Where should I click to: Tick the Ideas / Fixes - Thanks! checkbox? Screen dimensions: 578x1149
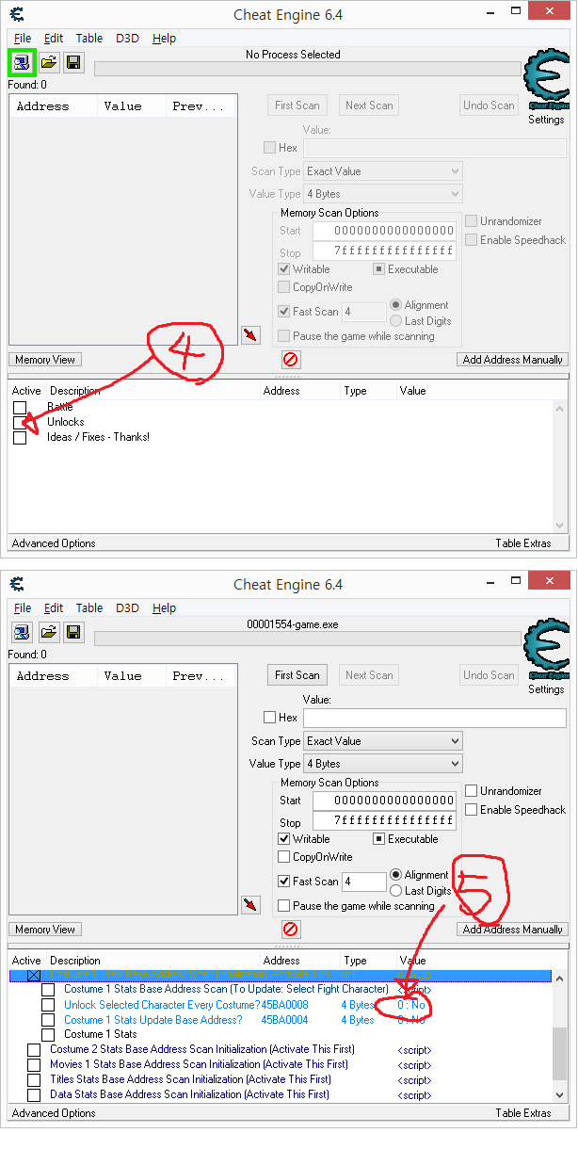point(20,437)
